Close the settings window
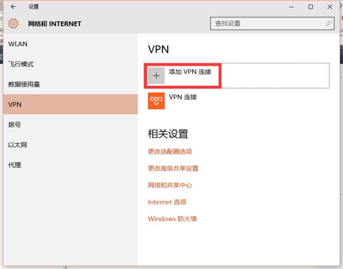This screenshot has height=269, width=343. pos(330,7)
